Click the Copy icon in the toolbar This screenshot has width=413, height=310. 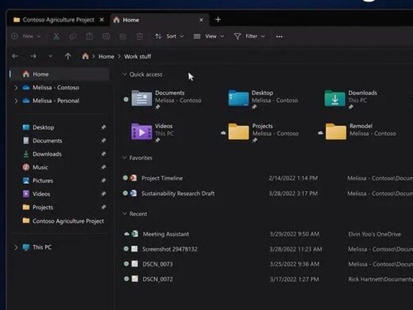coord(73,36)
